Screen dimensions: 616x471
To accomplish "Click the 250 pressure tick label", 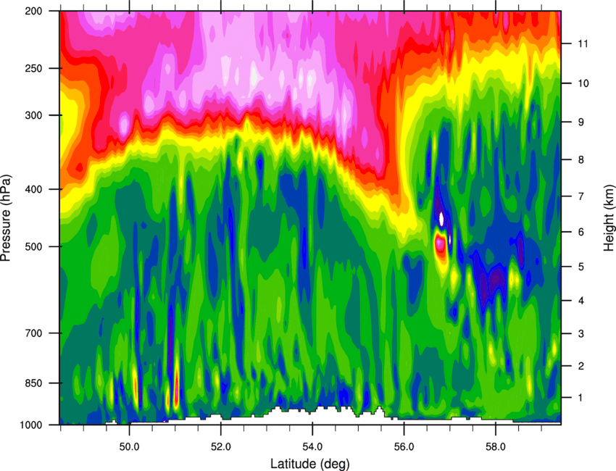I will click(33, 68).
